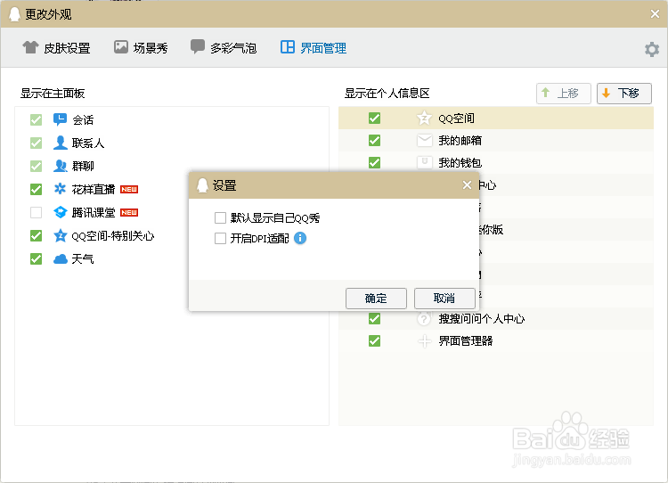668x483 pixels.
Task: Click the 我的钱包 wallet icon
Action: (424, 162)
